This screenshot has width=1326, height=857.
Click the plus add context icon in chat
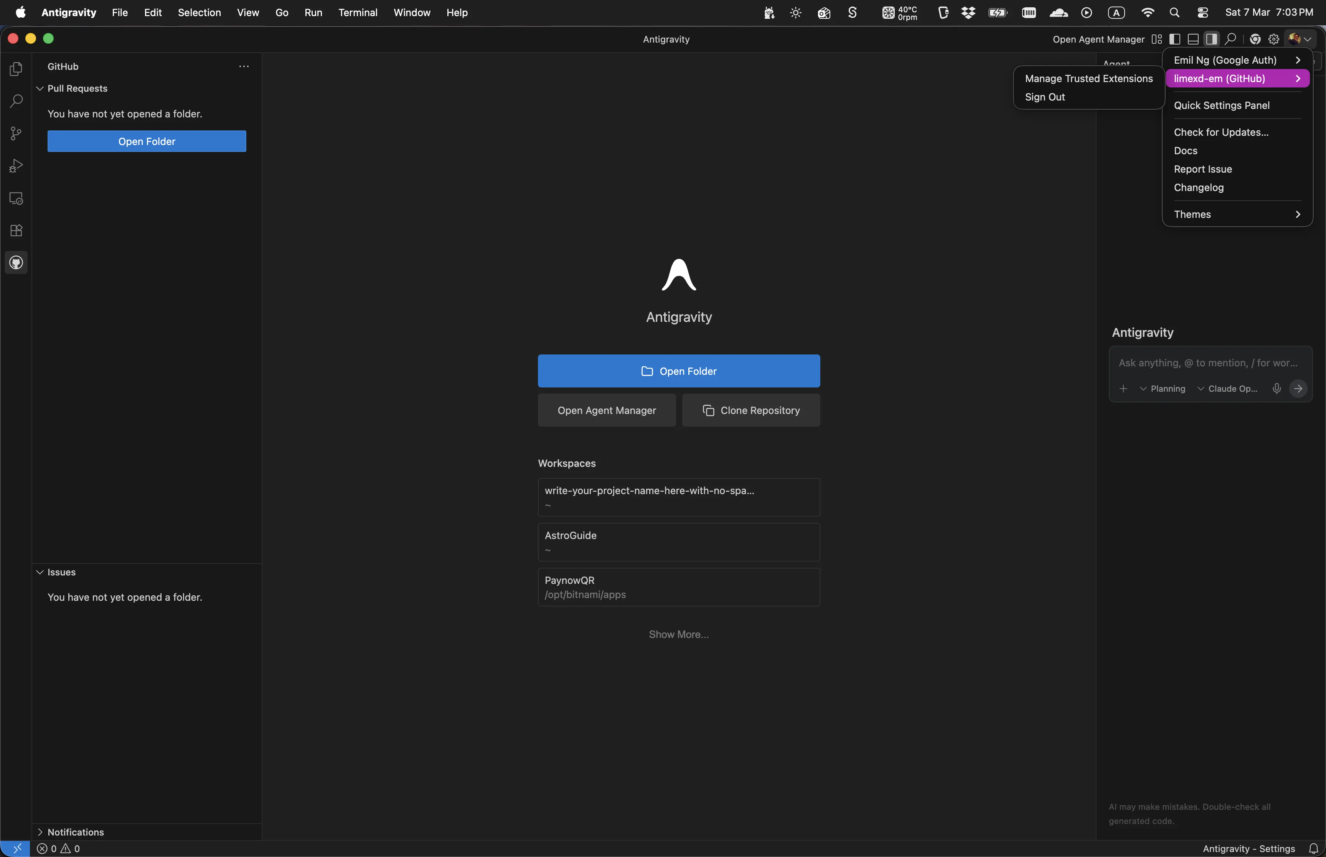(1123, 389)
